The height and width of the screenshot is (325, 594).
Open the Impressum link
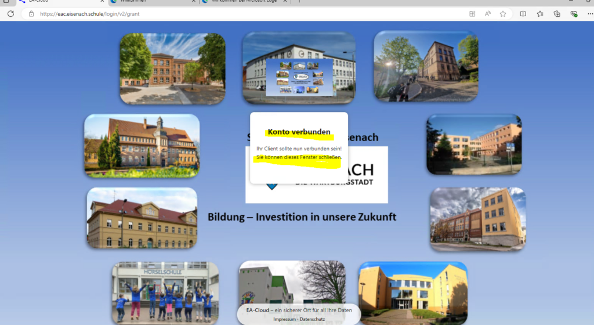(x=284, y=319)
